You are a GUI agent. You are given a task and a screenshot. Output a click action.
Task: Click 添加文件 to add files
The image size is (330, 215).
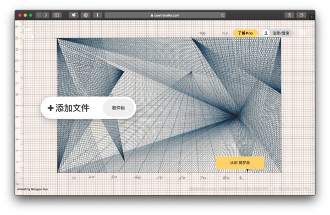(69, 108)
